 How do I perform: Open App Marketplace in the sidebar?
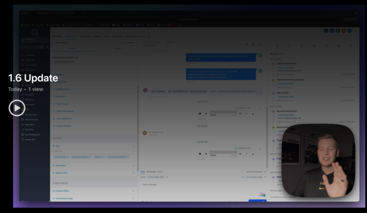32,135
